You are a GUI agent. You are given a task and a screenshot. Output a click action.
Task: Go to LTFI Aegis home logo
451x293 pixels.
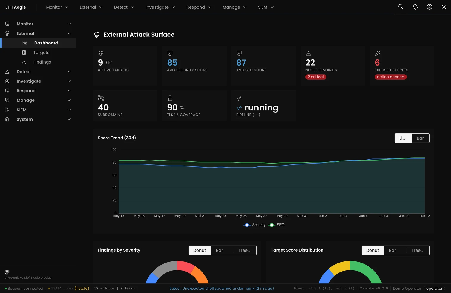pos(16,7)
